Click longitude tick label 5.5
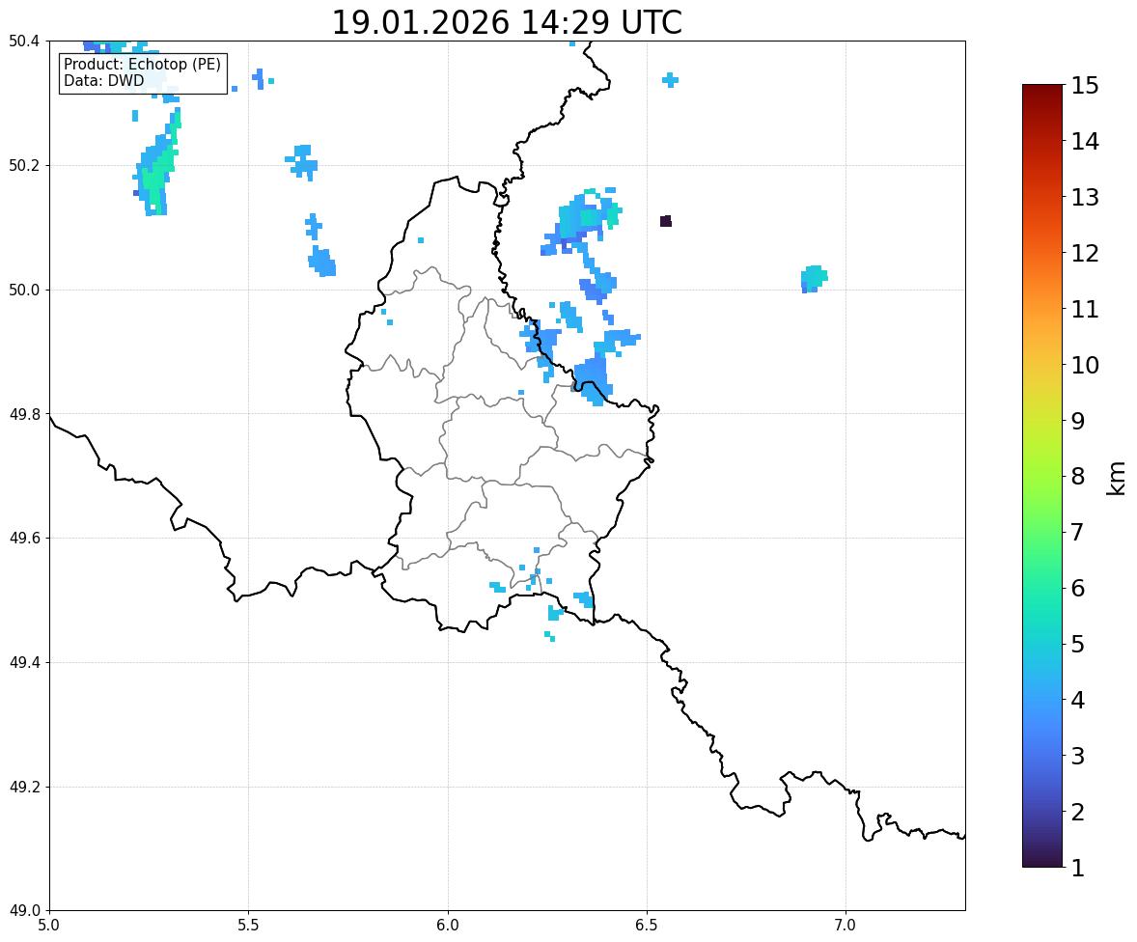Image resolution: width=1137 pixels, height=942 pixels. tap(249, 926)
